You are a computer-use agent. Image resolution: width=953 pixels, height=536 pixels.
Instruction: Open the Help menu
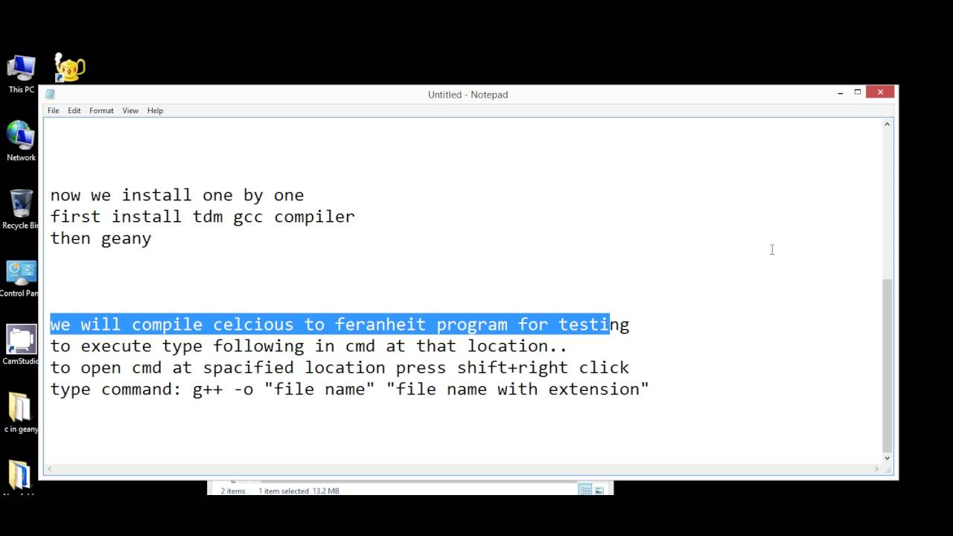155,110
